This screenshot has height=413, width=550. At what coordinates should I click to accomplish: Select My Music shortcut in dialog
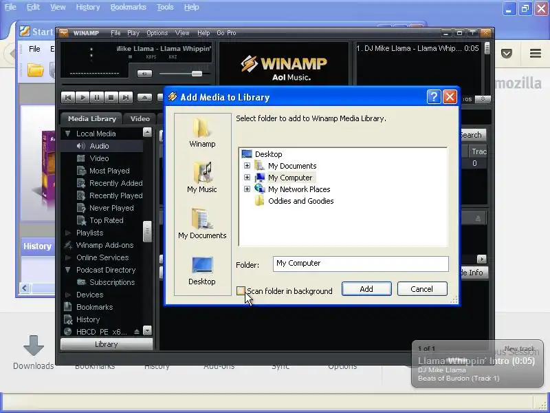(202, 178)
